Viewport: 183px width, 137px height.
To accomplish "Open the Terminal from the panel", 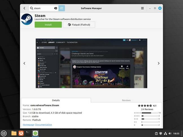I will click(28, 133).
